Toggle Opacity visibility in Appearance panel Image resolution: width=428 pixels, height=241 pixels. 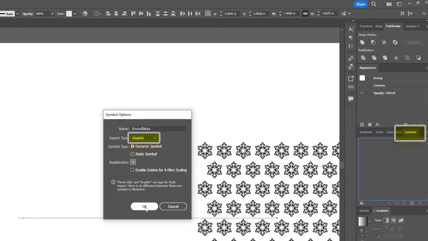(362, 93)
